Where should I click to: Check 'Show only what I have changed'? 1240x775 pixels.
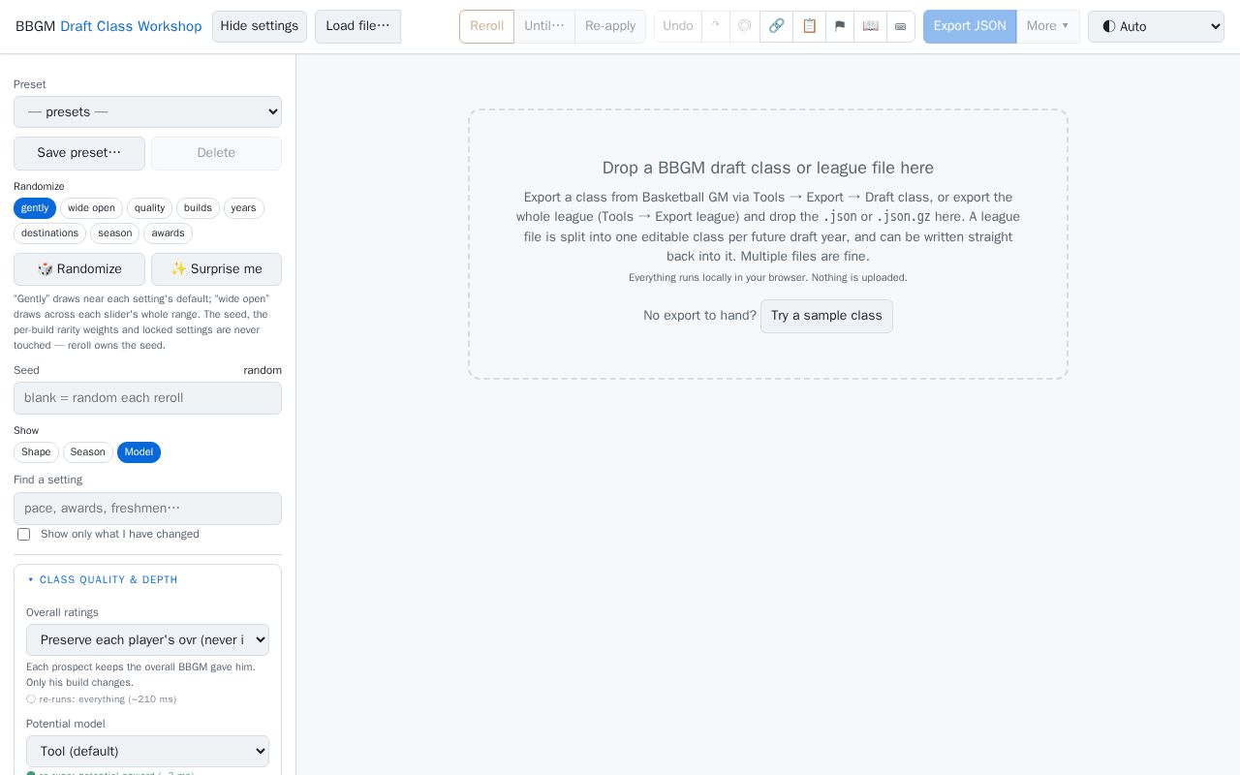click(24, 535)
